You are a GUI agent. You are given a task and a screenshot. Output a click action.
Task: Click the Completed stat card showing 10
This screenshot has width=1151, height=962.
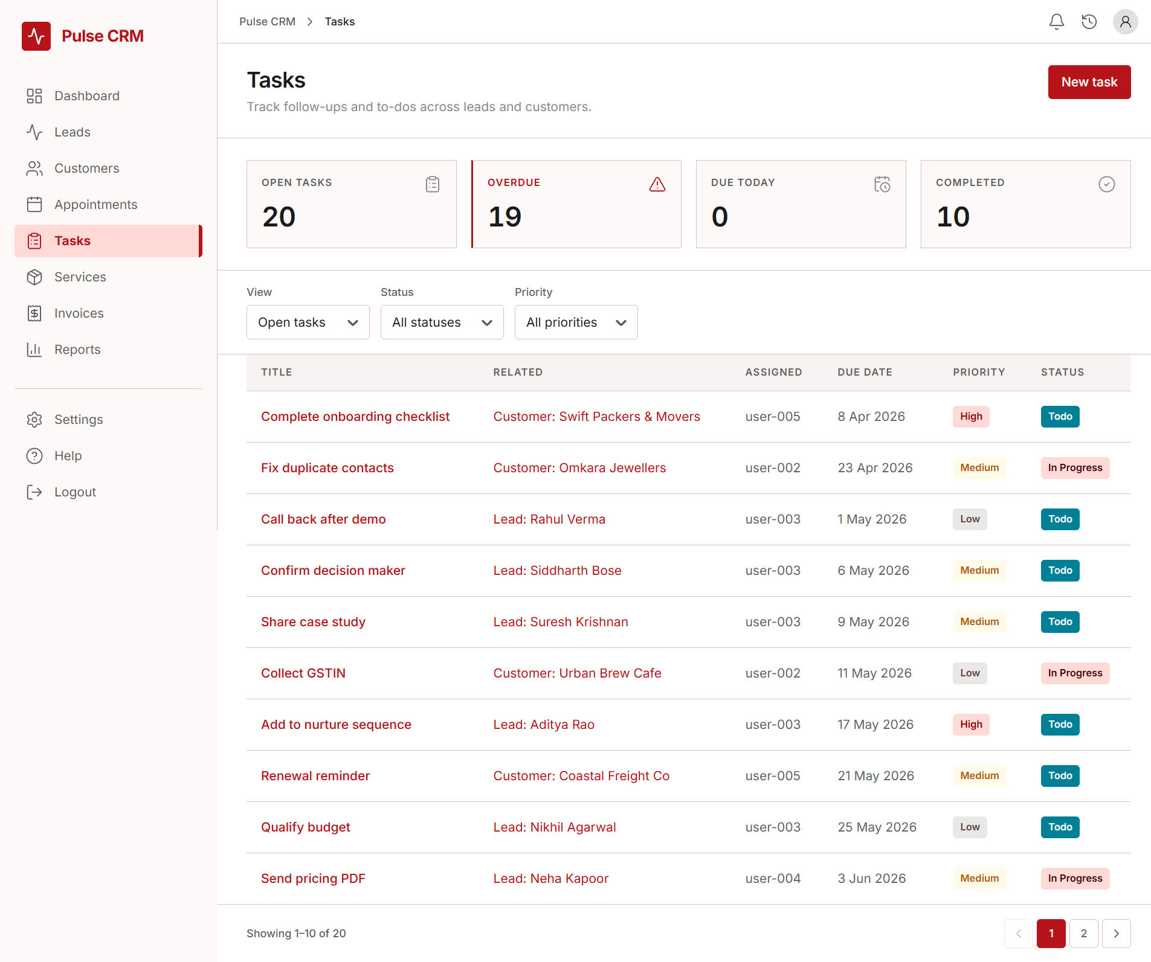pyautogui.click(x=1025, y=204)
